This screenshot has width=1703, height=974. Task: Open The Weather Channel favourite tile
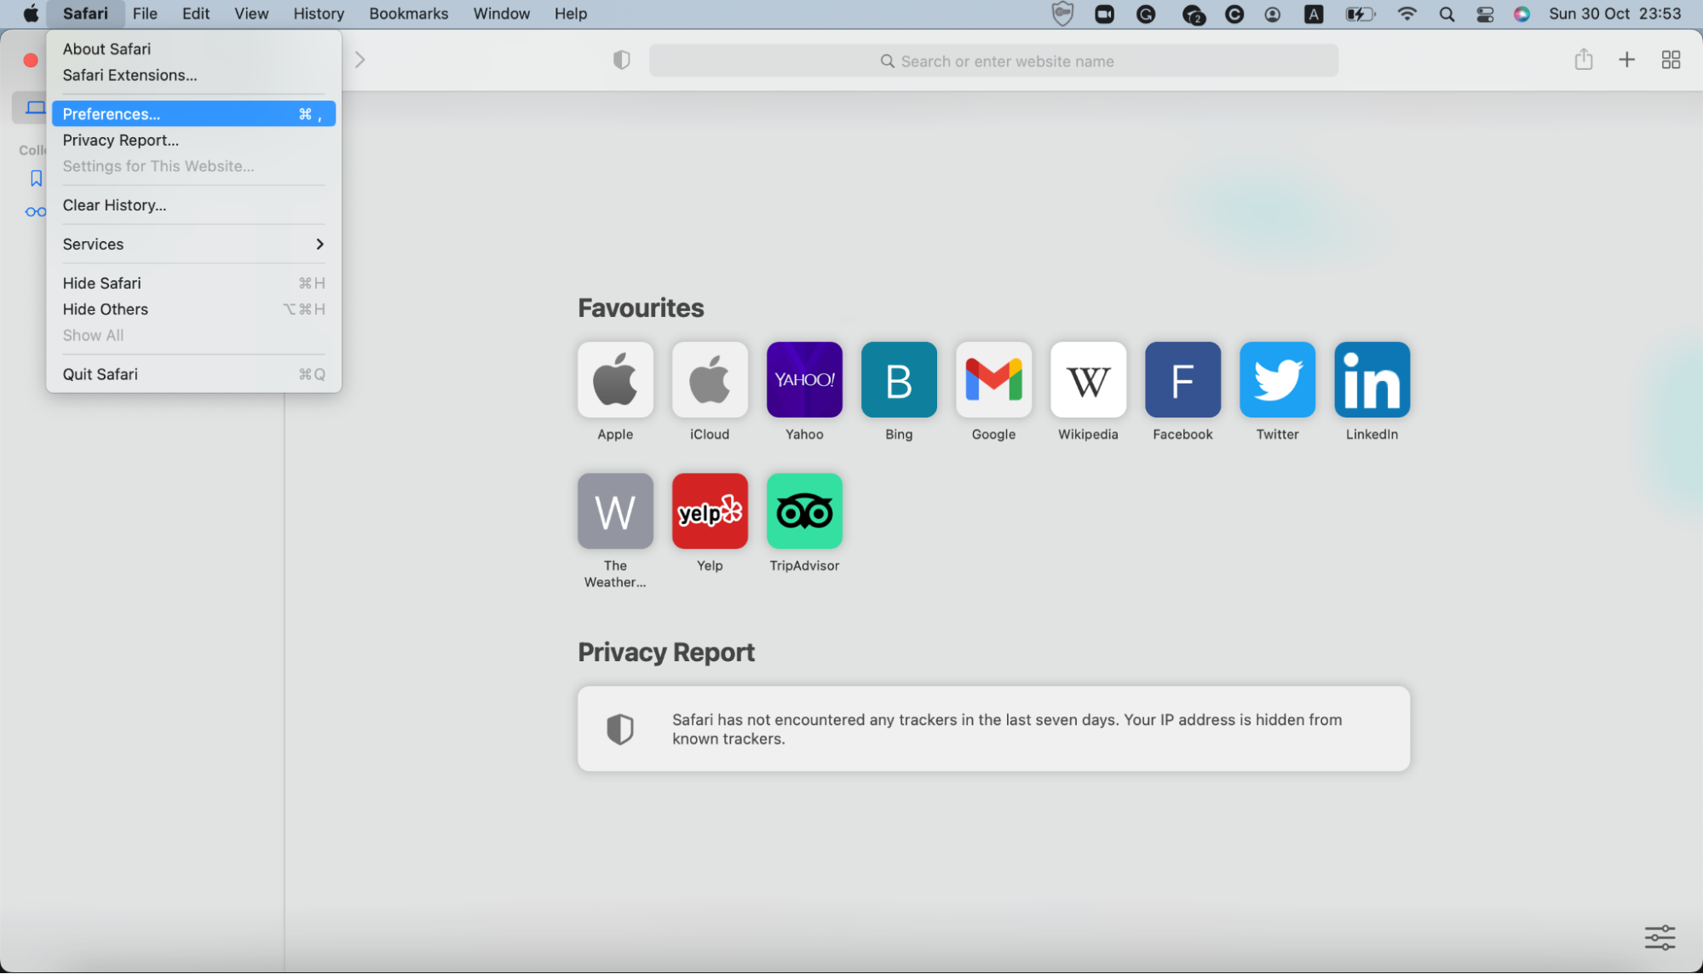[615, 511]
